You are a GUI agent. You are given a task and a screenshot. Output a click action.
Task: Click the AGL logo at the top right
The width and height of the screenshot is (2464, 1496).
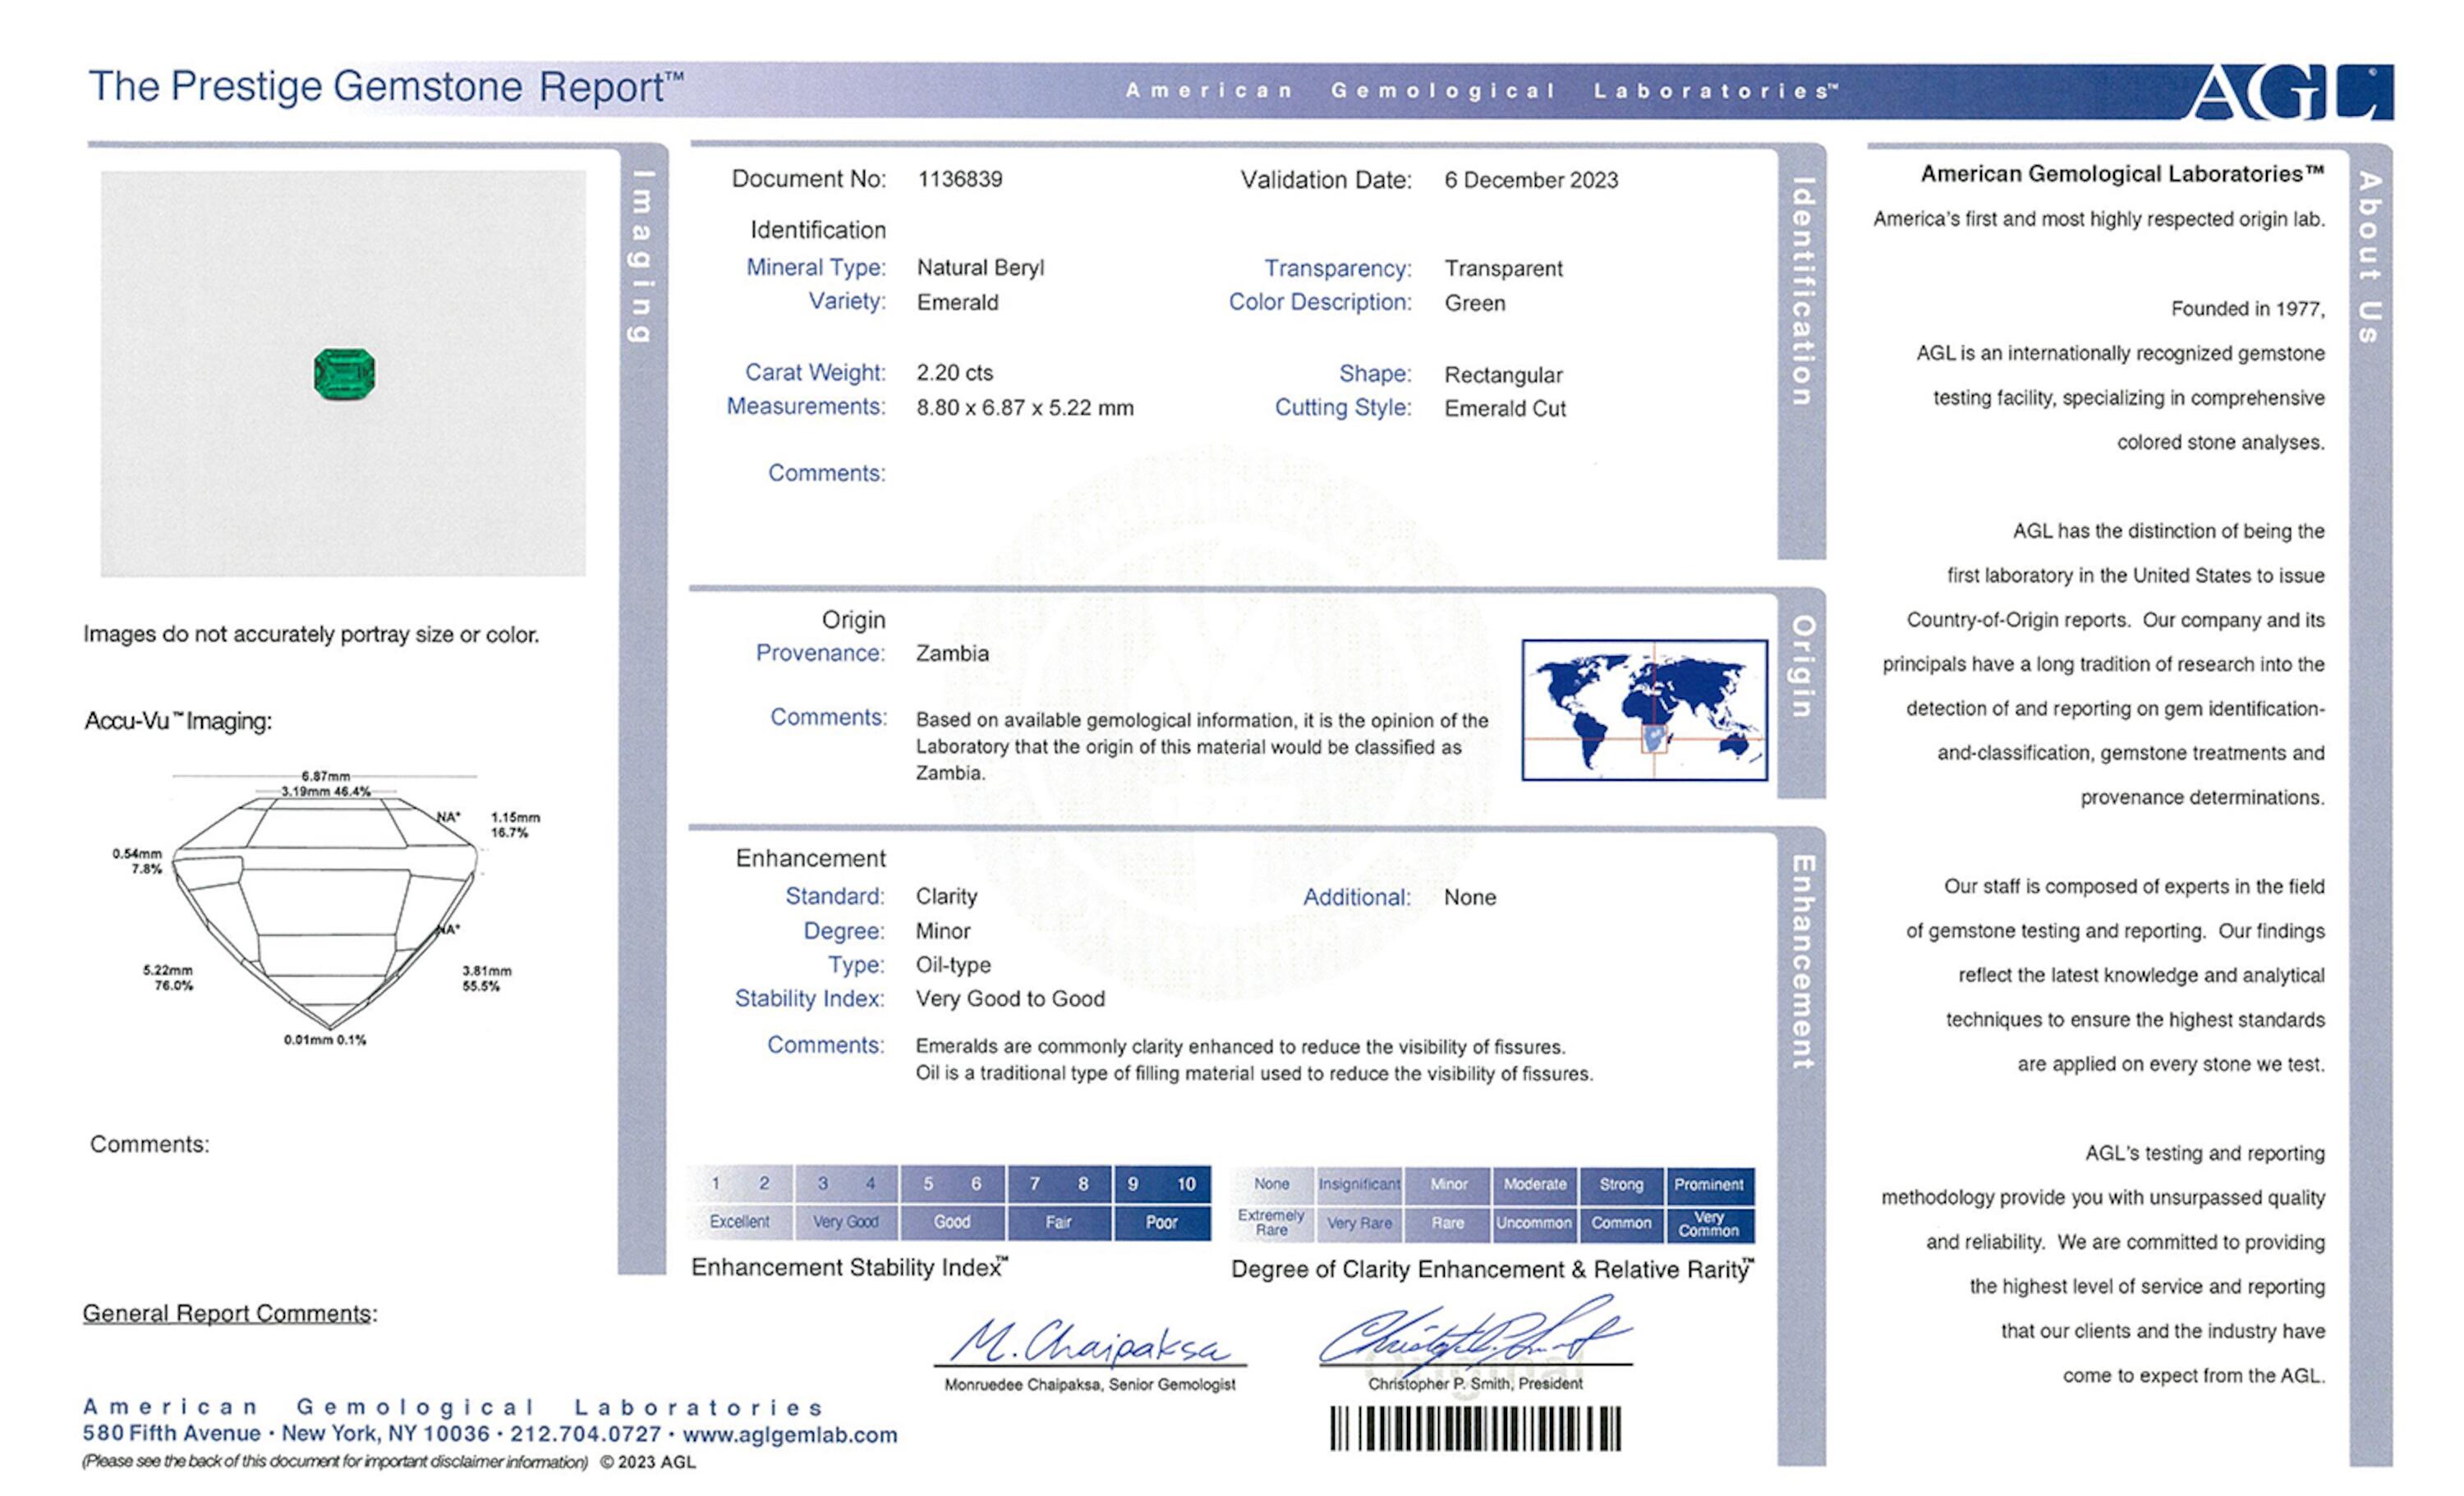(x=2291, y=91)
